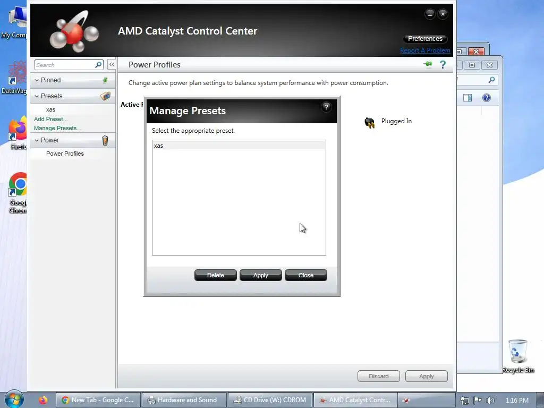The image size is (544, 408).
Task: Click the Plugged In power plug icon
Action: (370, 123)
